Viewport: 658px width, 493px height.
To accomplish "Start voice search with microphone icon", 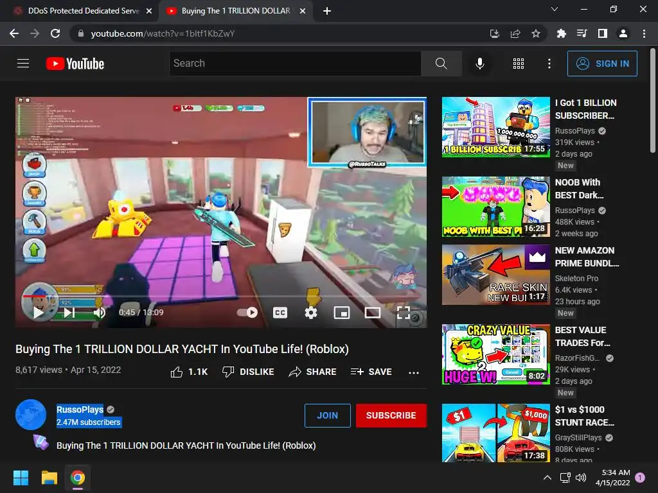I will 479,64.
